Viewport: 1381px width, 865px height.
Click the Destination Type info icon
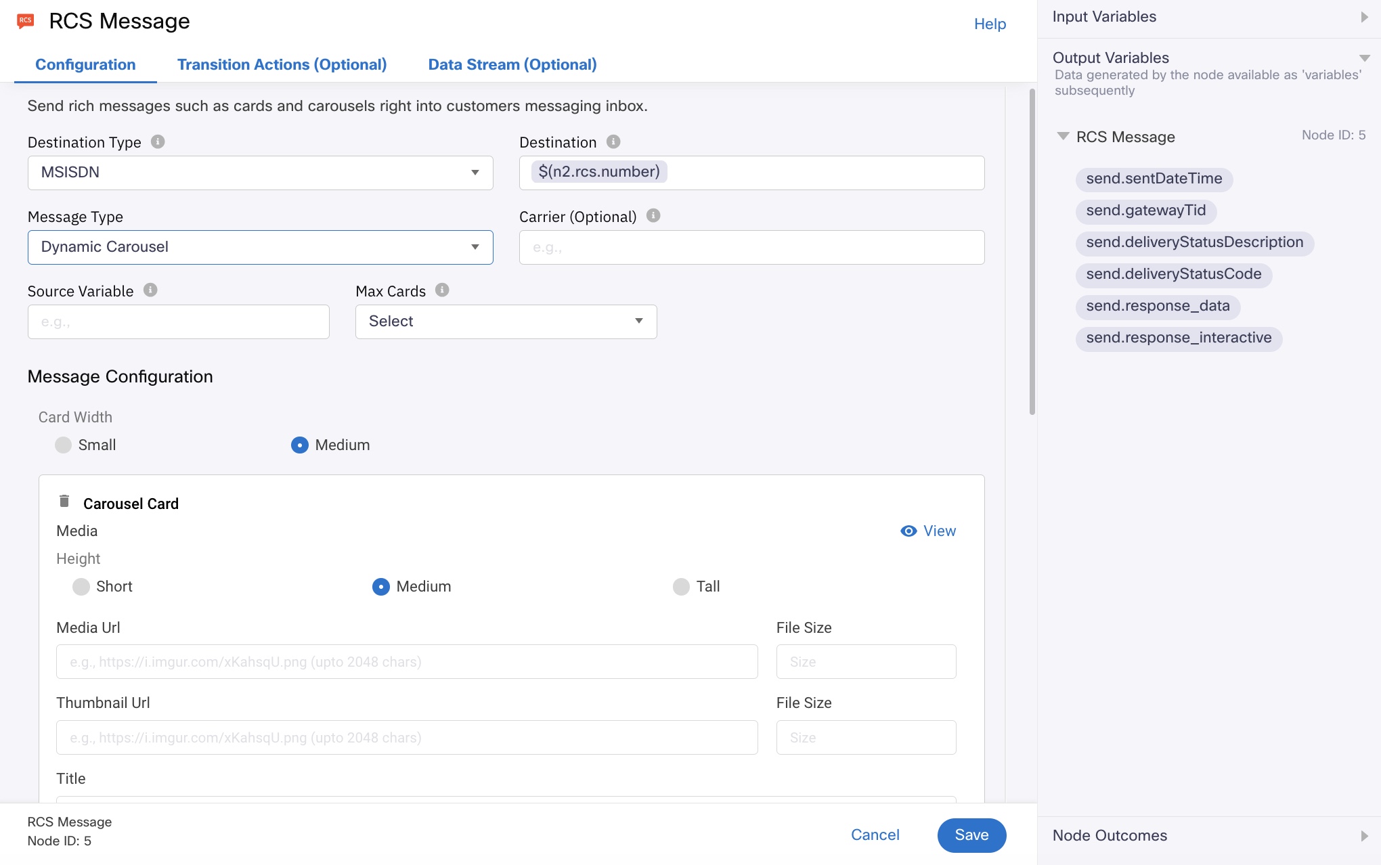pos(158,141)
